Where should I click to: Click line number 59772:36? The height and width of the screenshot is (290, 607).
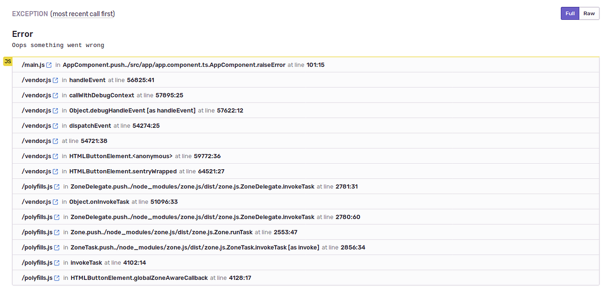point(207,156)
